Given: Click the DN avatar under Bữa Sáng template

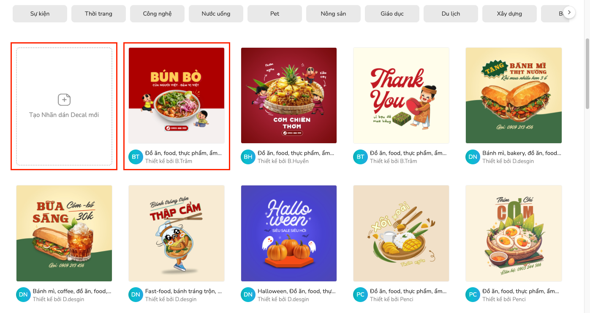Looking at the screenshot, I should [23, 295].
